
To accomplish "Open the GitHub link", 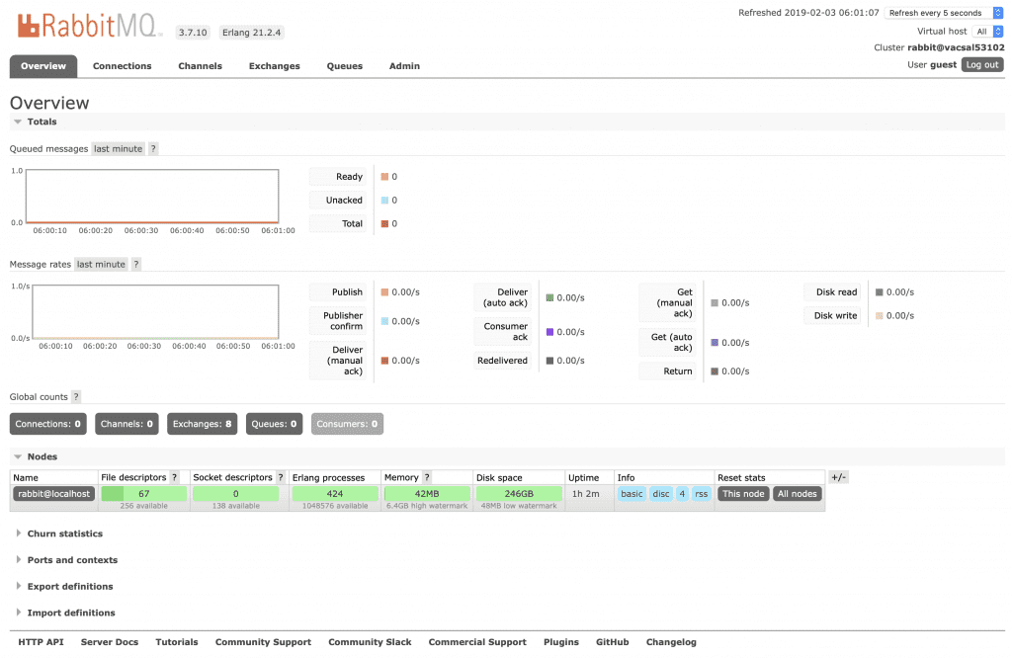I will click(x=613, y=642).
